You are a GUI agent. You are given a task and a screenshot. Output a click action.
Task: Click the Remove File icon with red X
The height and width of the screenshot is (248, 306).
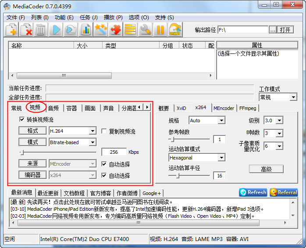pyautogui.click(x=26, y=29)
